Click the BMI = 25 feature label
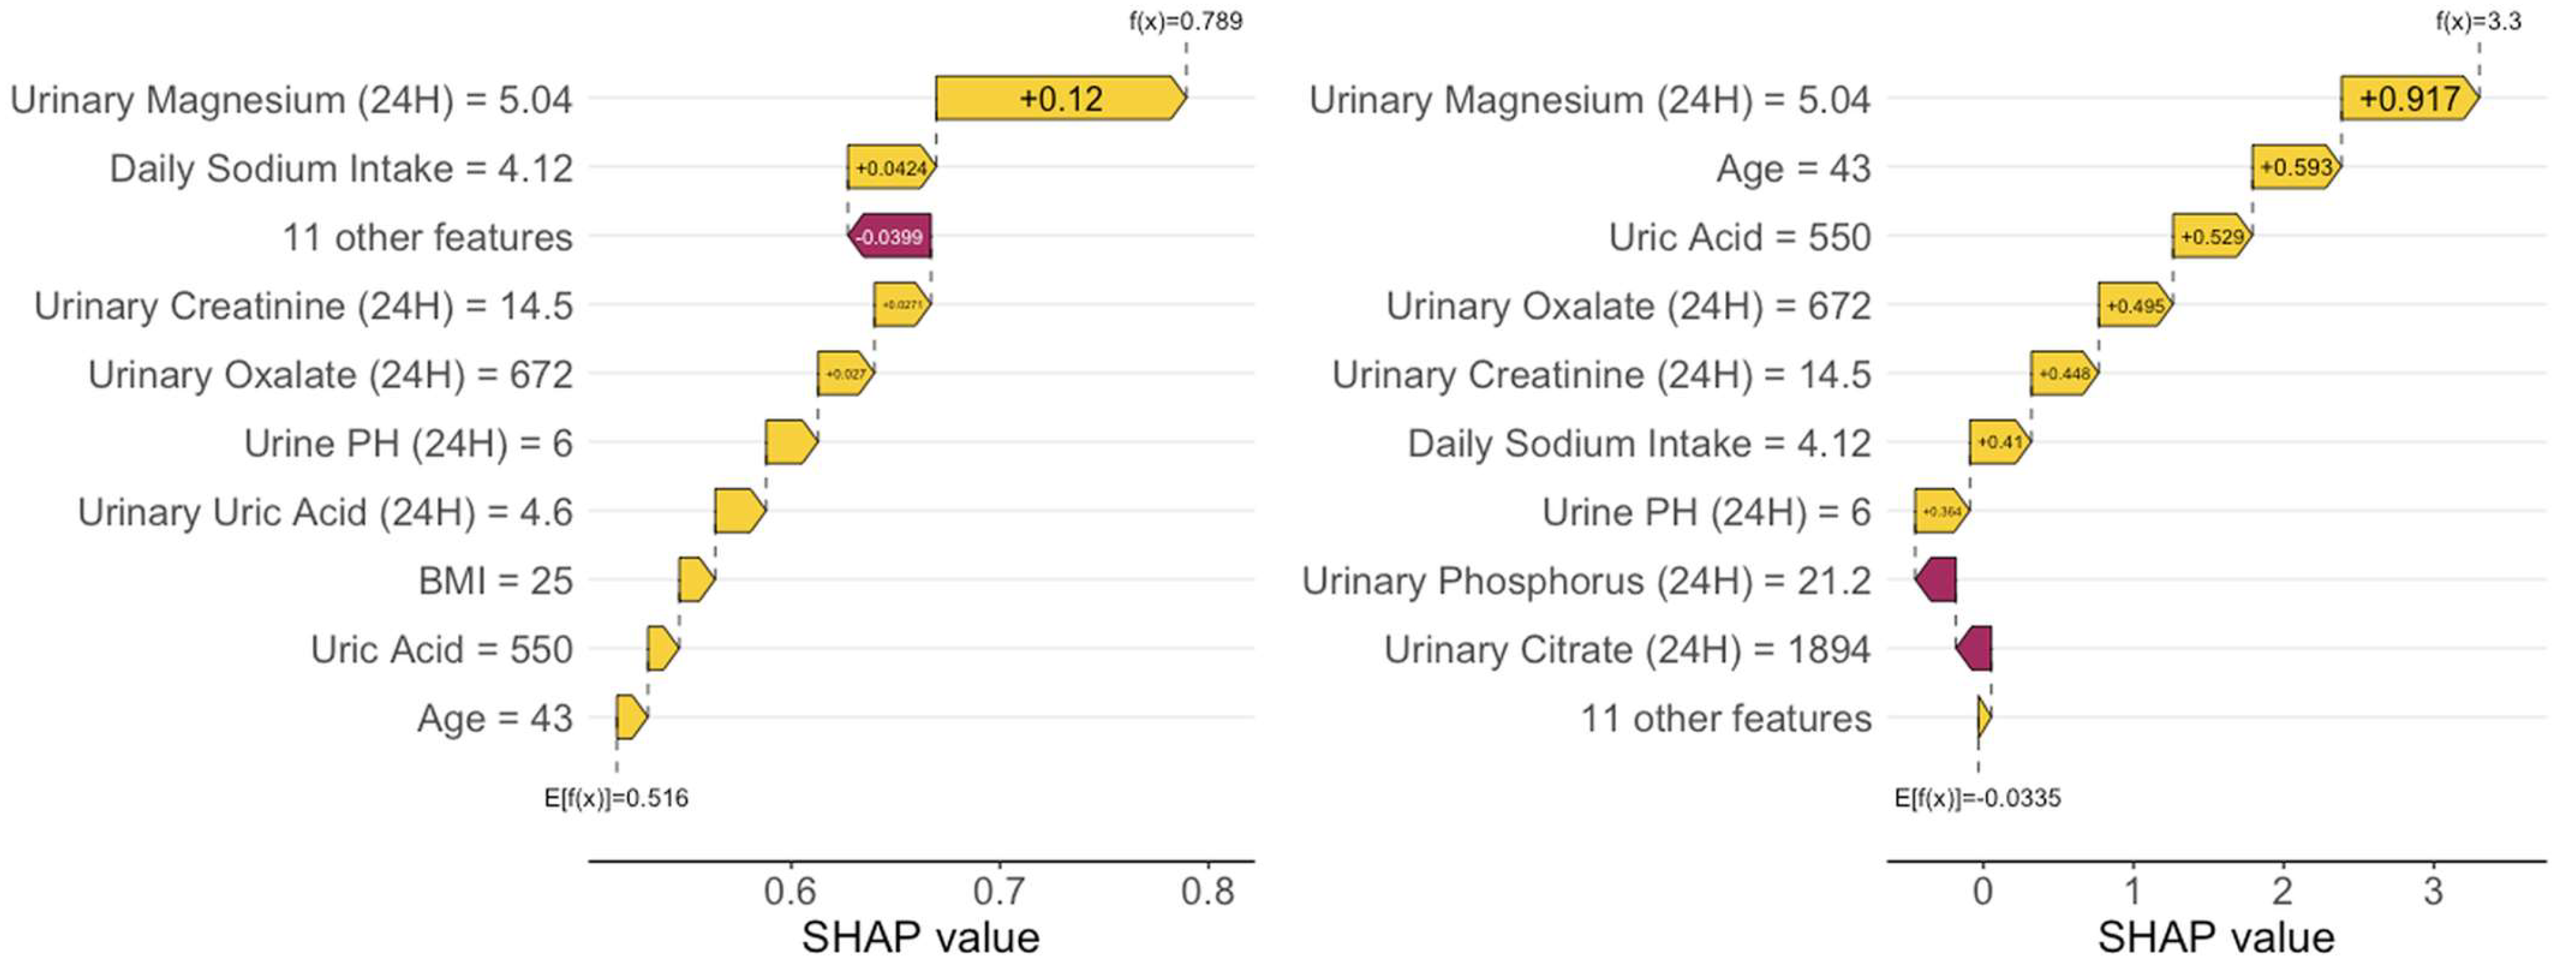2576x976 pixels. tap(495, 580)
